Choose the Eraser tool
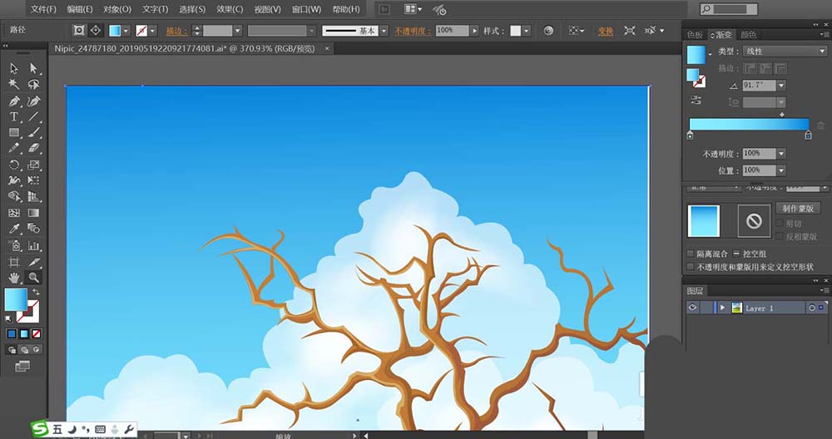 [x=33, y=149]
